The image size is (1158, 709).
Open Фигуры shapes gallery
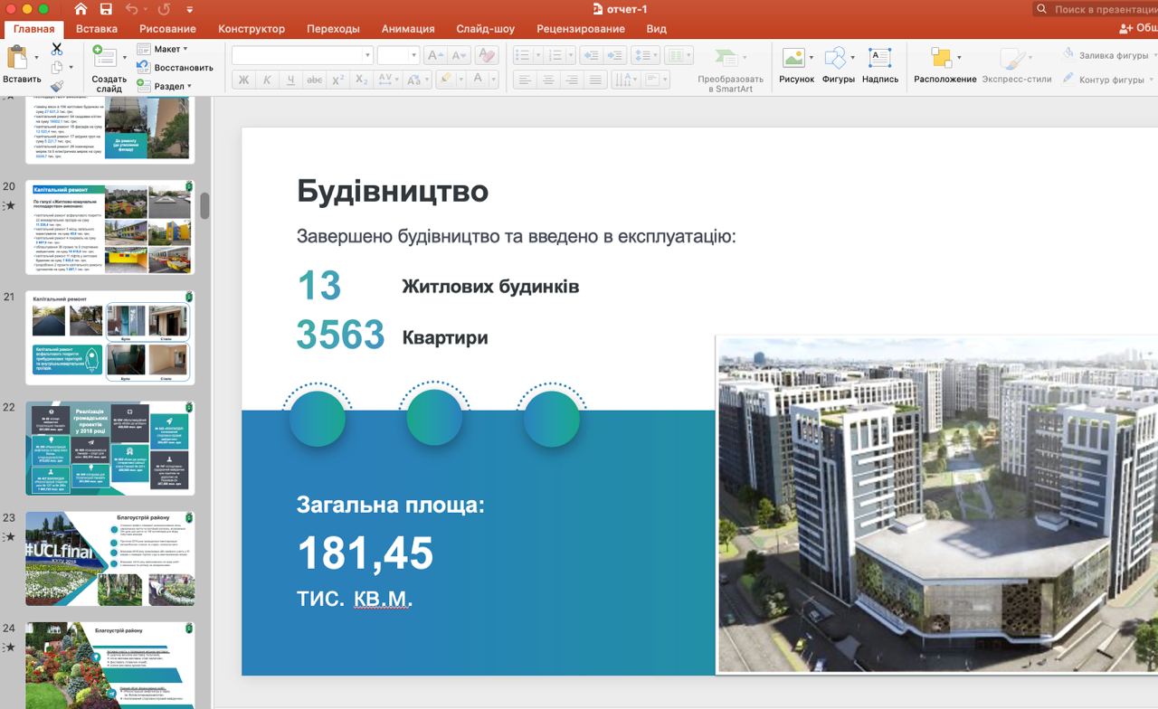[x=835, y=58]
